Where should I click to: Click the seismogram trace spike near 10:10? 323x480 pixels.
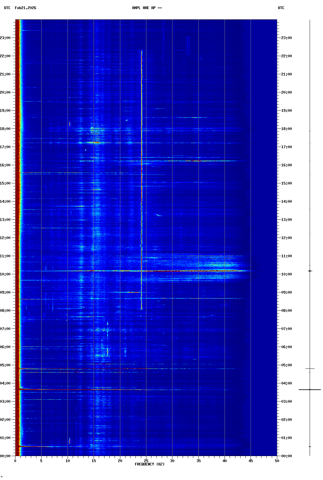[310, 271]
